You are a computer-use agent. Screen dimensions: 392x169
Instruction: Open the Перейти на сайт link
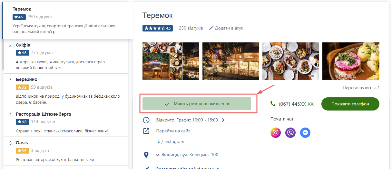[x=173, y=131]
